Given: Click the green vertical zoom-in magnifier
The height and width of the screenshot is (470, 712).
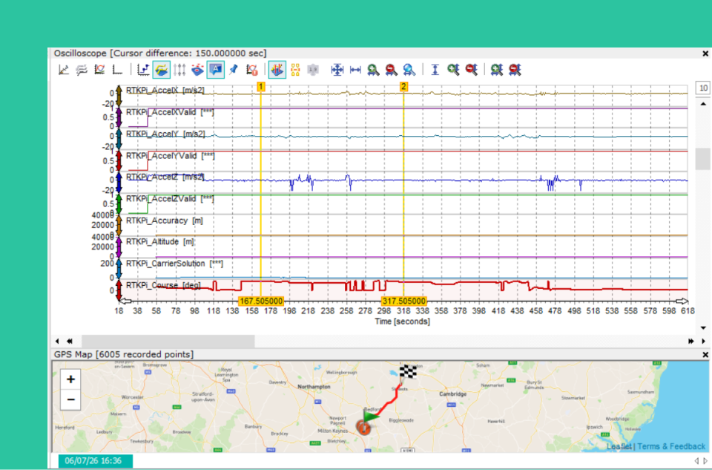Looking at the screenshot, I should coord(452,70).
